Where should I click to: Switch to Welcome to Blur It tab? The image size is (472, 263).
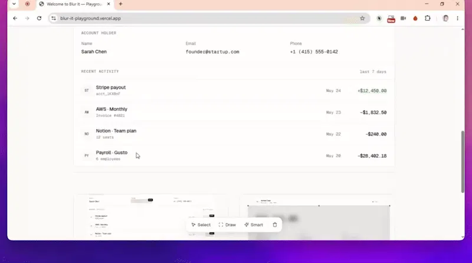(x=74, y=4)
